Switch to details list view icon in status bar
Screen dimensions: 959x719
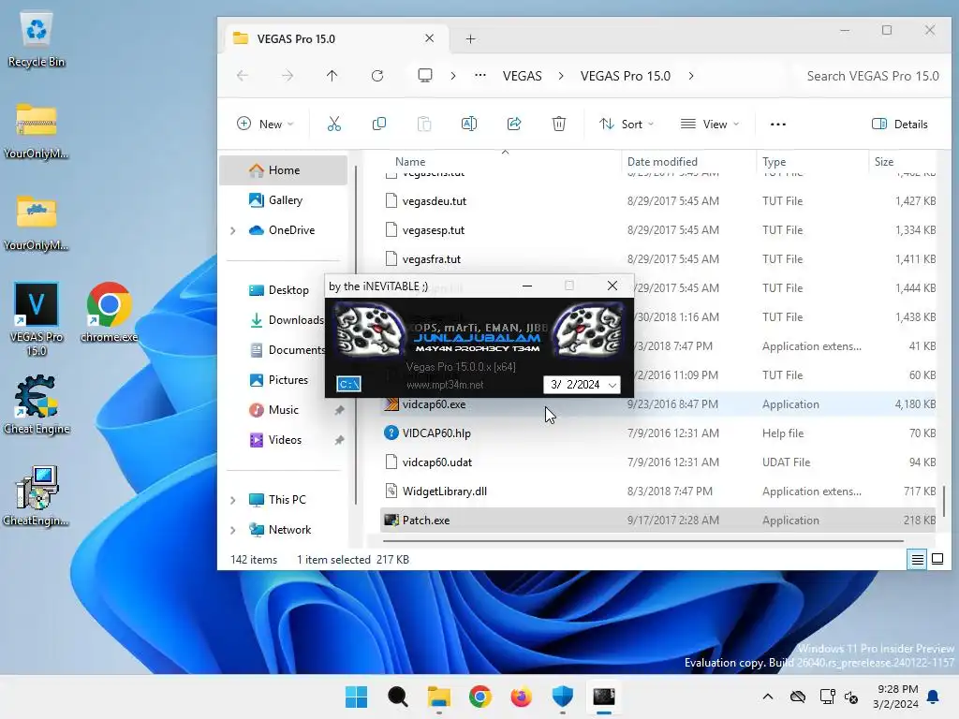[x=918, y=560]
